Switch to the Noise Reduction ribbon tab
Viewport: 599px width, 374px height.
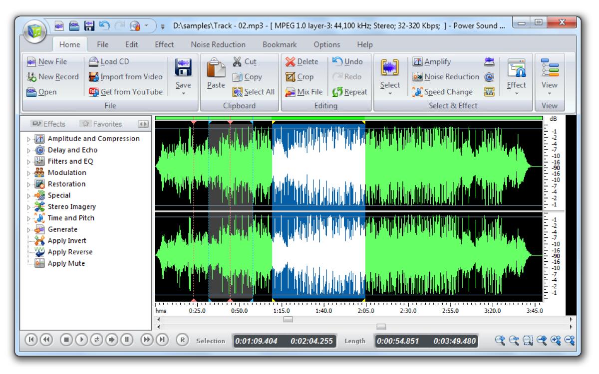(217, 44)
